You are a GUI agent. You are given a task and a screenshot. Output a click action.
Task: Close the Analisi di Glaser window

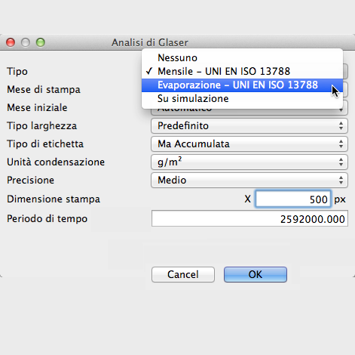[11, 42]
